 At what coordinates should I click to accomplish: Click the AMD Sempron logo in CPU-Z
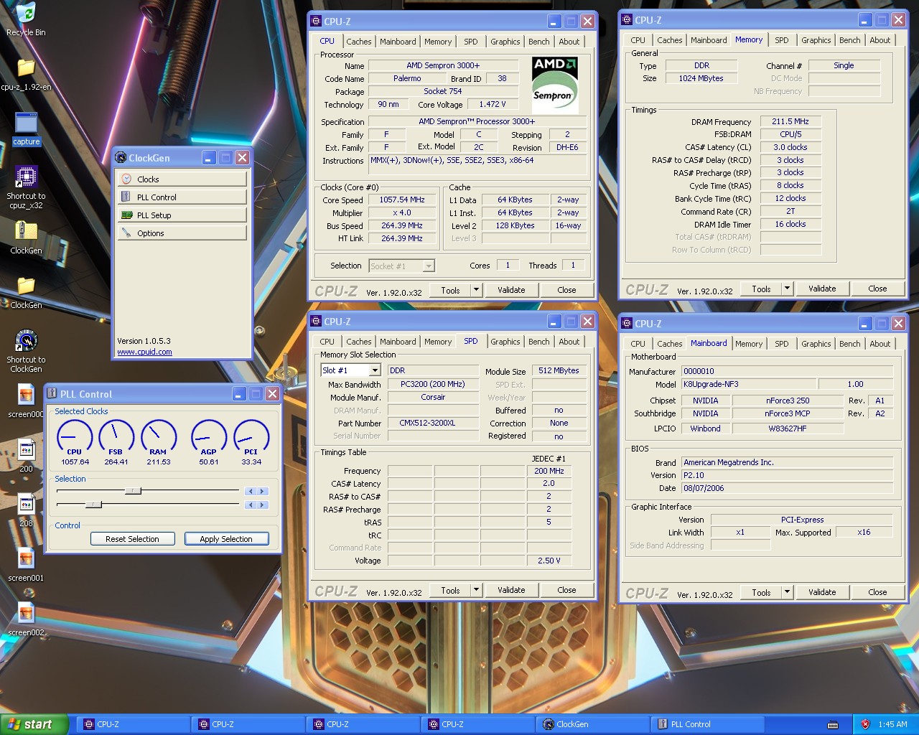555,85
